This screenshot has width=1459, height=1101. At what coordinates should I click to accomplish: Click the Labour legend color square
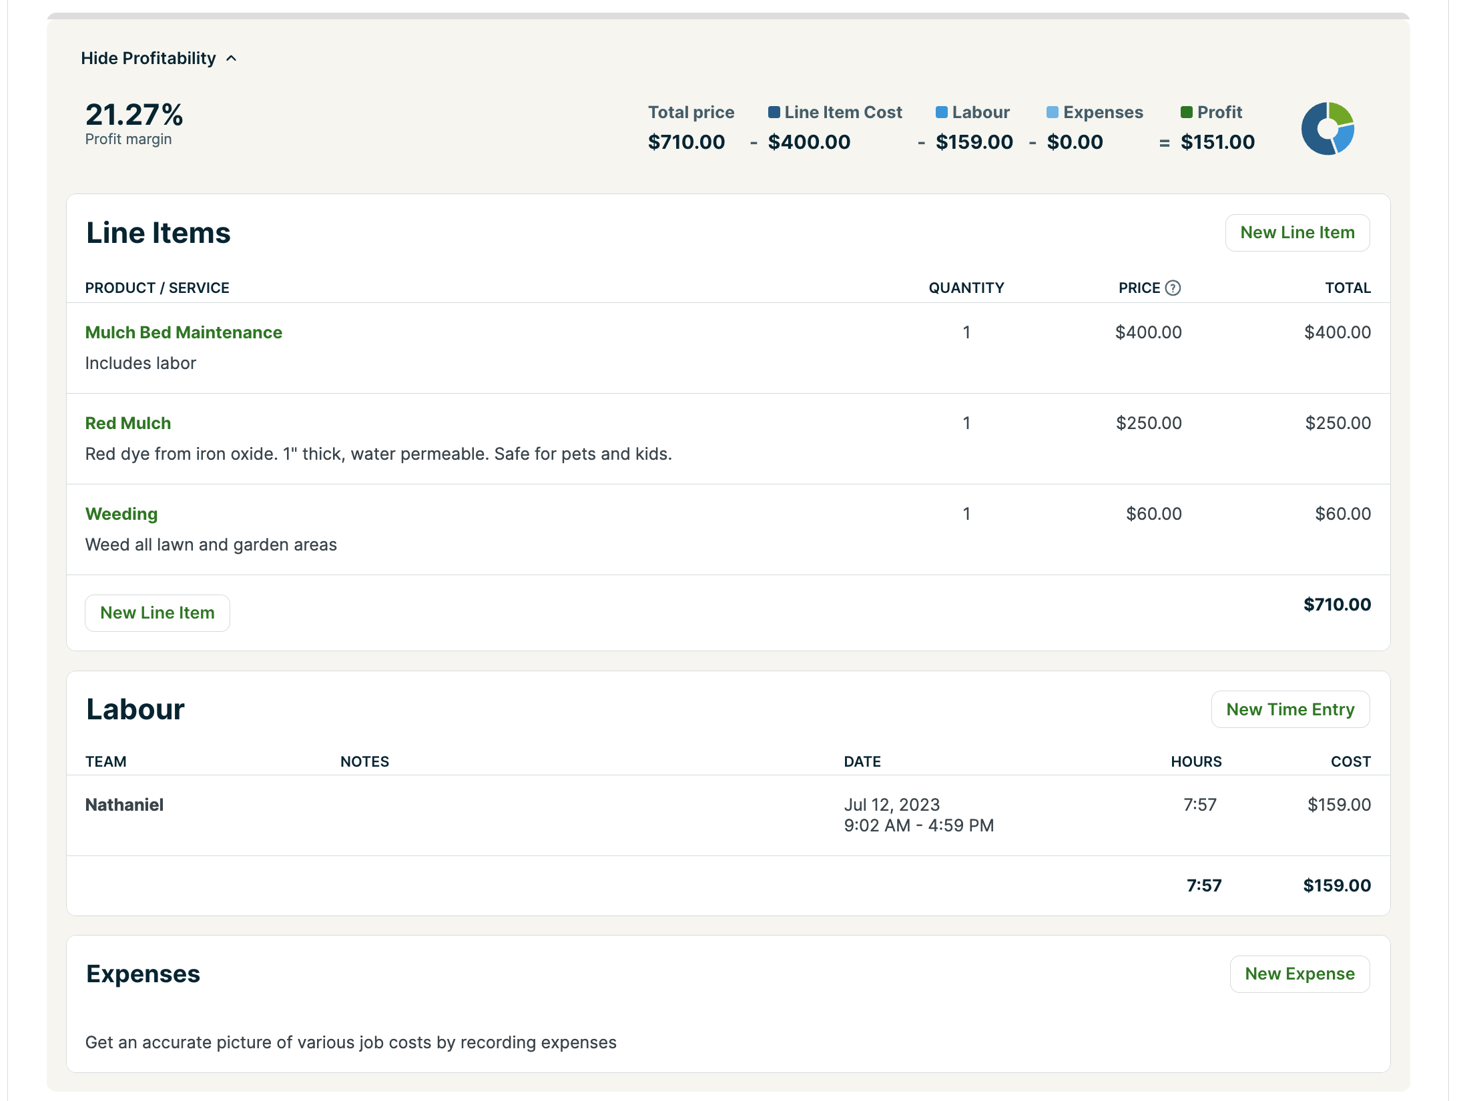pos(941,112)
